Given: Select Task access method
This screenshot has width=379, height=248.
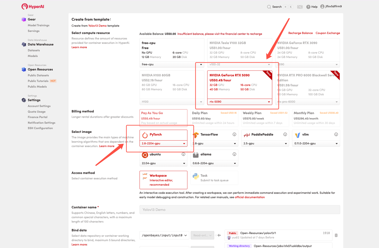Looking at the screenshot, I should 214,178.
